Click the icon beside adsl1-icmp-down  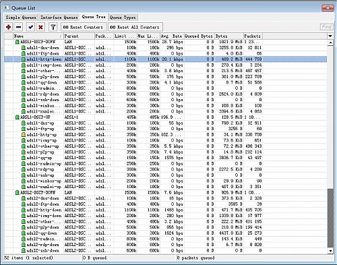click(x=24, y=65)
